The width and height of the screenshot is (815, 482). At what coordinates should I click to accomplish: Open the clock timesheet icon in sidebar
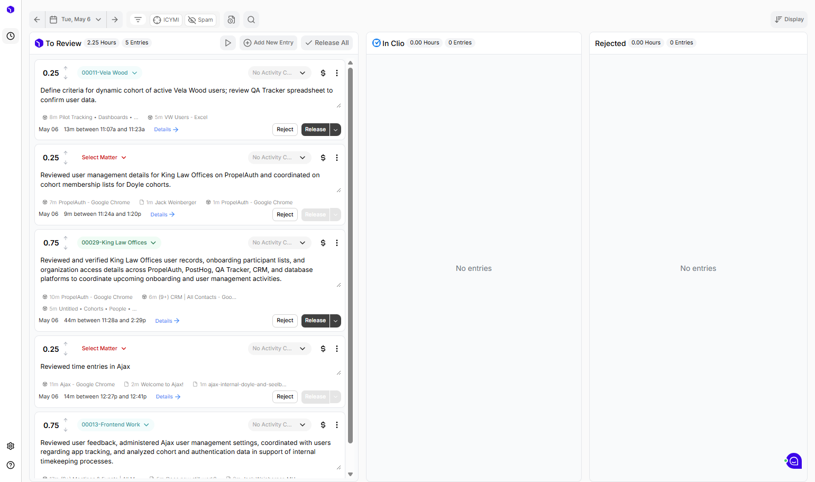[x=11, y=36]
